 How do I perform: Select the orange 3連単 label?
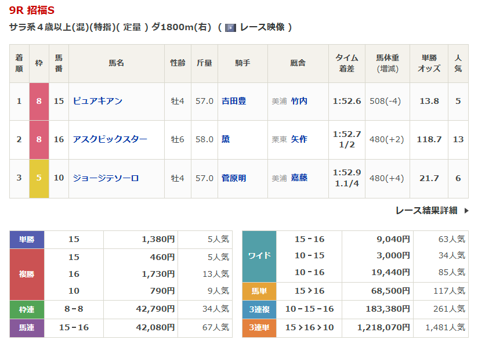point(259,328)
